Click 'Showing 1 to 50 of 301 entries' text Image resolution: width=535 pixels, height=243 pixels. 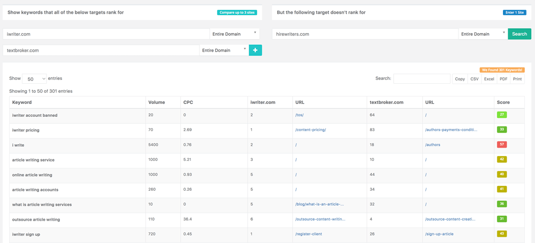click(x=41, y=91)
